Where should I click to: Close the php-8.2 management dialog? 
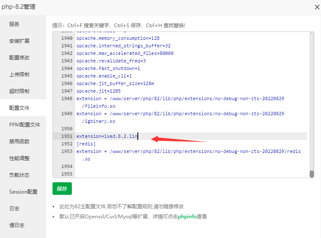[317, 7]
